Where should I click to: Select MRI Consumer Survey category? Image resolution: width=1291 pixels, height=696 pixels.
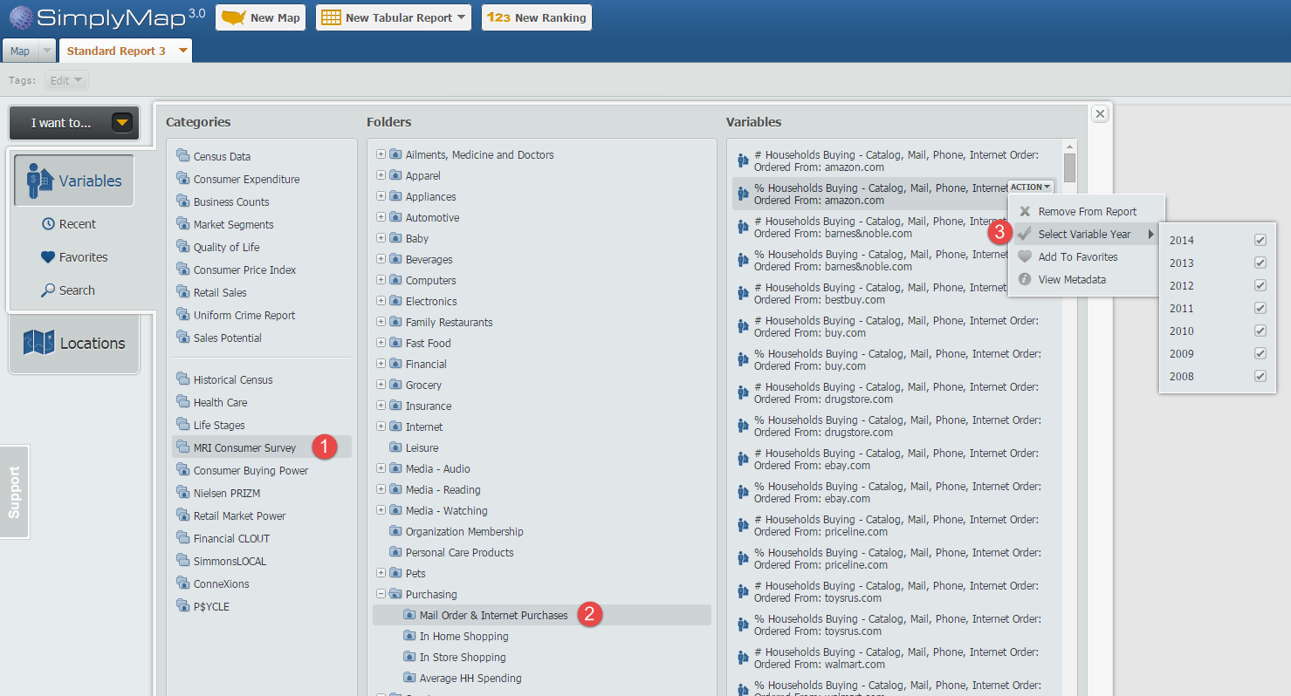262,447
